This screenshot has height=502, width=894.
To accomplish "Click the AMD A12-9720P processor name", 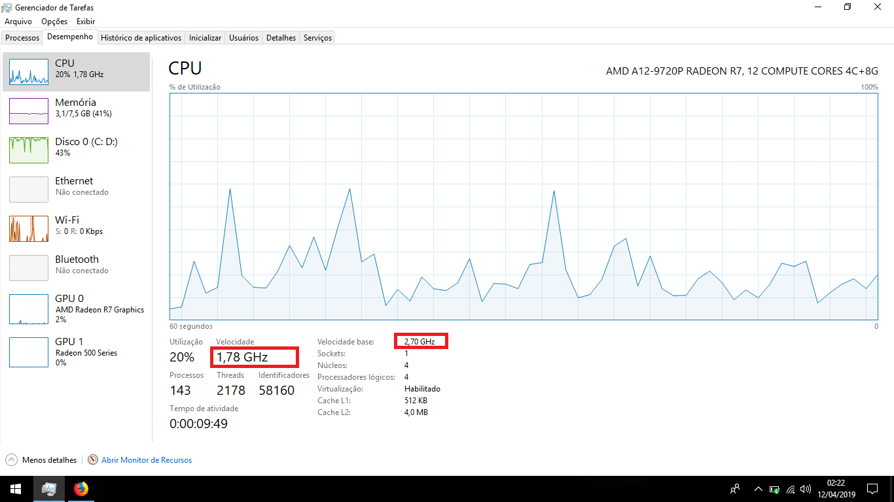I will [742, 71].
